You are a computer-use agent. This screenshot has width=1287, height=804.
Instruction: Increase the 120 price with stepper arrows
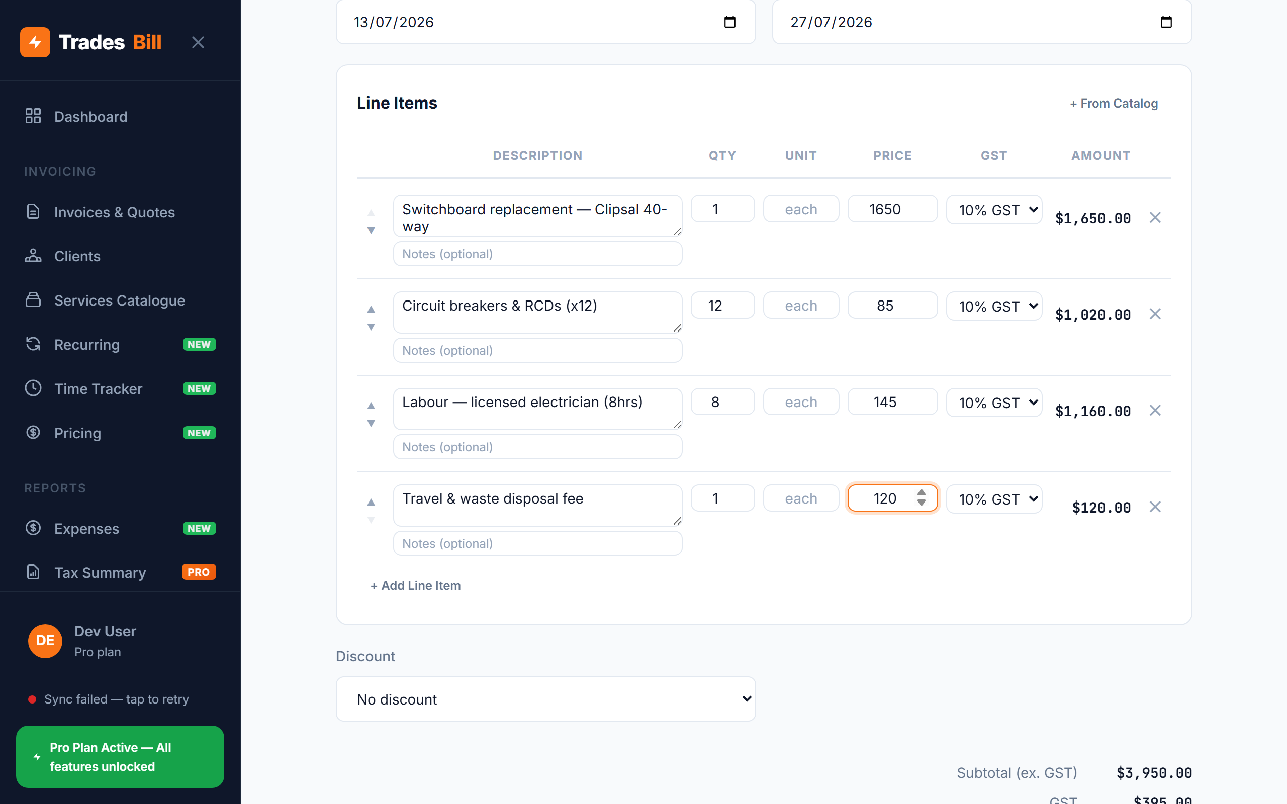(x=922, y=493)
